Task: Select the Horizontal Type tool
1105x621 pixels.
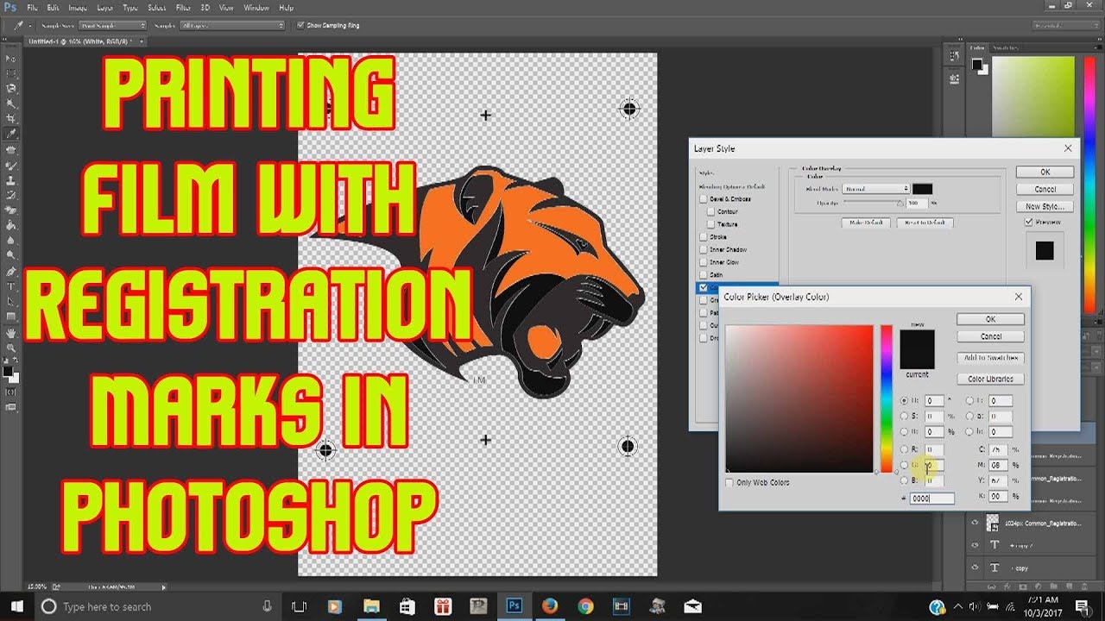Action: pyautogui.click(x=11, y=286)
